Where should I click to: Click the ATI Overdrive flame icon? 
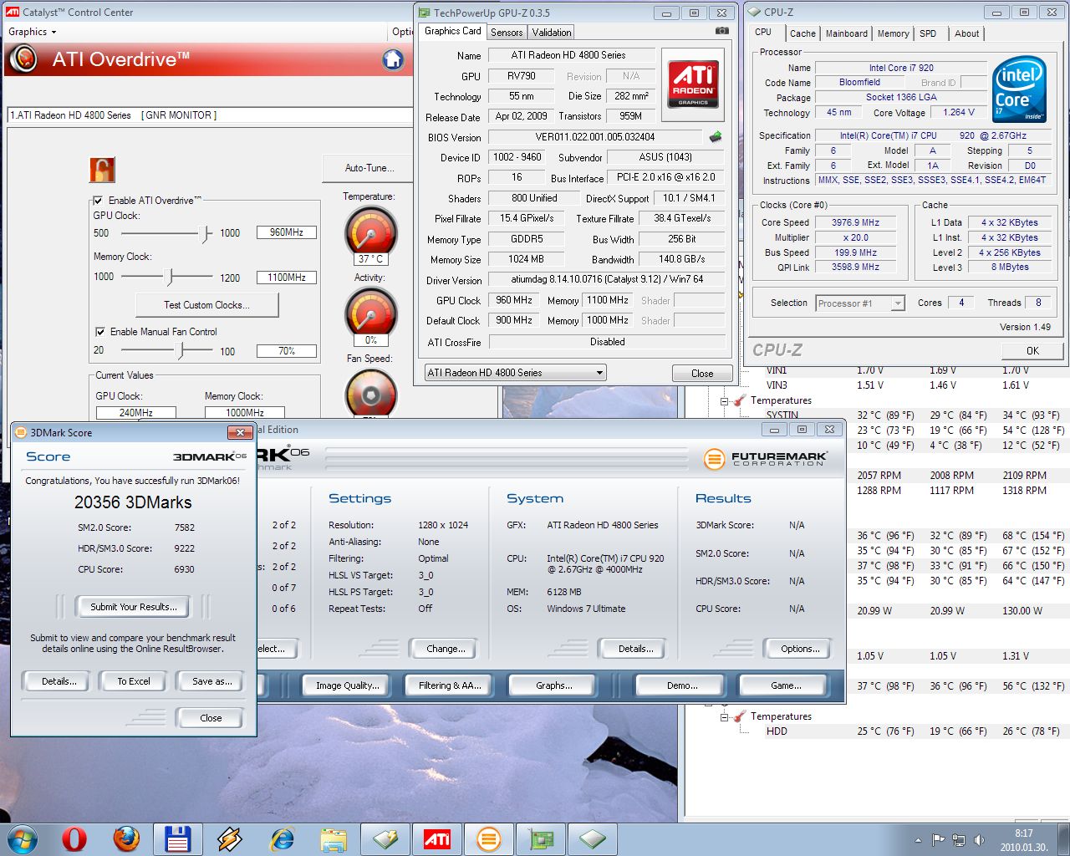pyautogui.click(x=24, y=59)
